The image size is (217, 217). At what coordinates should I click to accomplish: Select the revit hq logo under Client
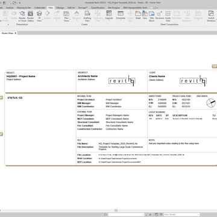pyautogui.click(x=193, y=81)
